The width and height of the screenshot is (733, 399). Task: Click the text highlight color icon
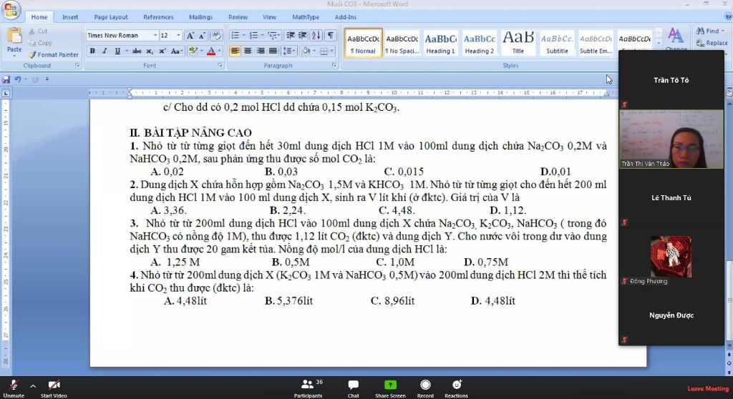click(192, 51)
